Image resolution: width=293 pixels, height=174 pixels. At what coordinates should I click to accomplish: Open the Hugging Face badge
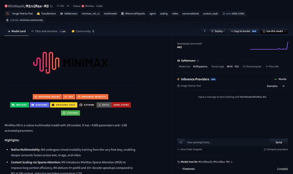[64, 105]
